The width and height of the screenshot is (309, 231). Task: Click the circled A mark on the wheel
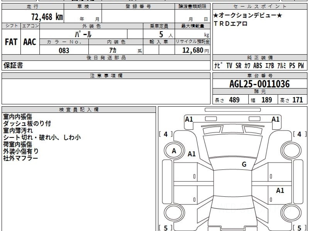coord(174,151)
